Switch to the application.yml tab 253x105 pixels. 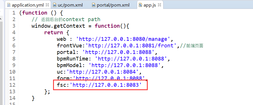[x=28, y=5]
